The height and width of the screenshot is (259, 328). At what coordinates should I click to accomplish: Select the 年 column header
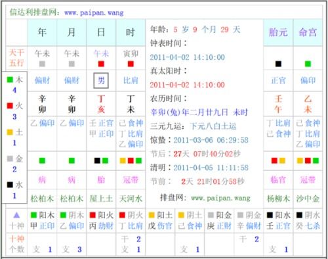(x=42, y=32)
